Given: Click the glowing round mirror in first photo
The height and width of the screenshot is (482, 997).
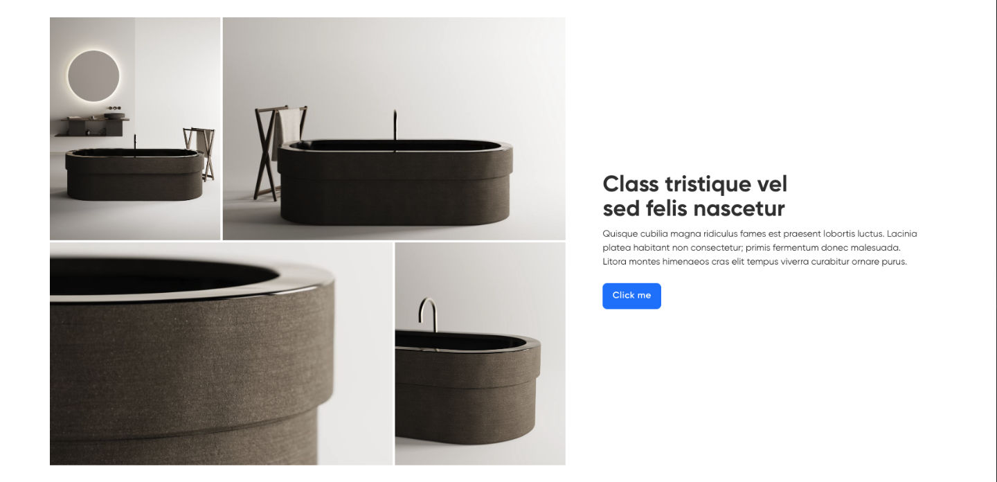Looking at the screenshot, I should [93, 76].
